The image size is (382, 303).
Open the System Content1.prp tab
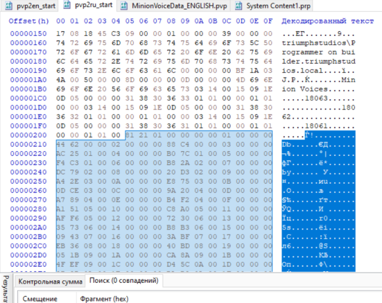(x=273, y=6)
